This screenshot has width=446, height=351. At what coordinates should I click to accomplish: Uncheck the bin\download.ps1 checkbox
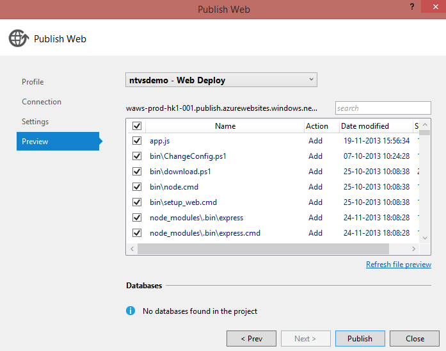coord(137,172)
